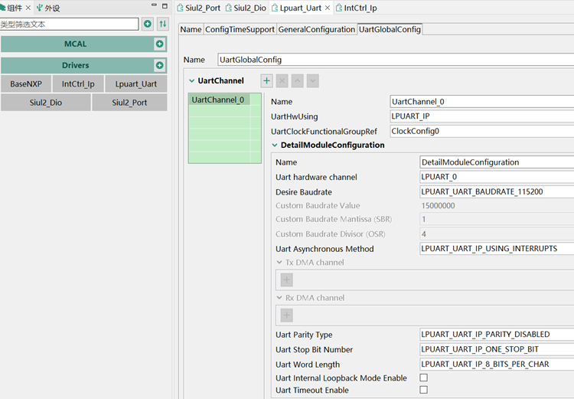574x399 pixels.
Task: Open the UartClockFunctionalGroupRef dropdown
Action: click(x=481, y=131)
